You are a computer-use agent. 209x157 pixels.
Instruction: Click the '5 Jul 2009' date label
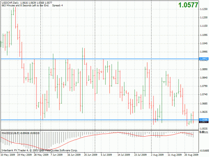click(x=106, y=155)
